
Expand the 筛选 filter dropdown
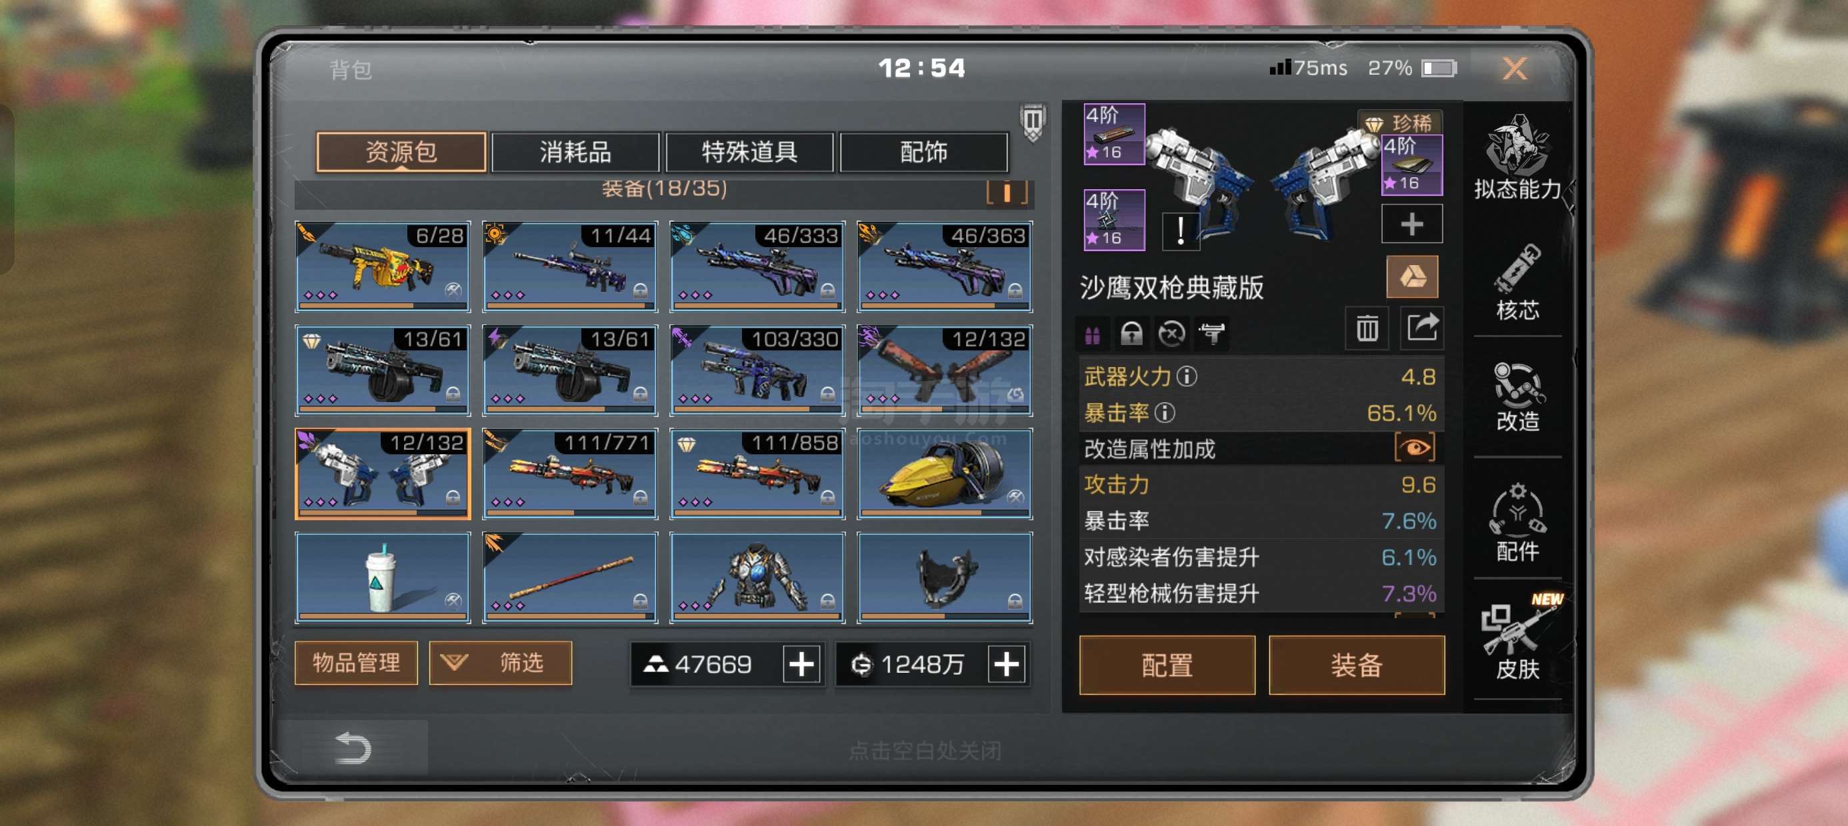500,662
